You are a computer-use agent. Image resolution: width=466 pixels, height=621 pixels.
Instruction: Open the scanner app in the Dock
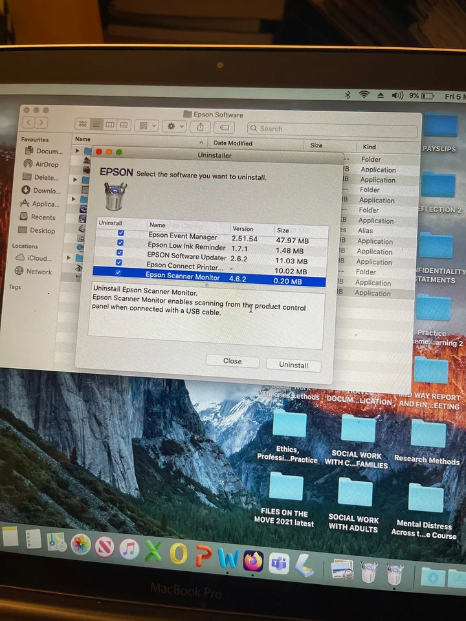(x=304, y=565)
